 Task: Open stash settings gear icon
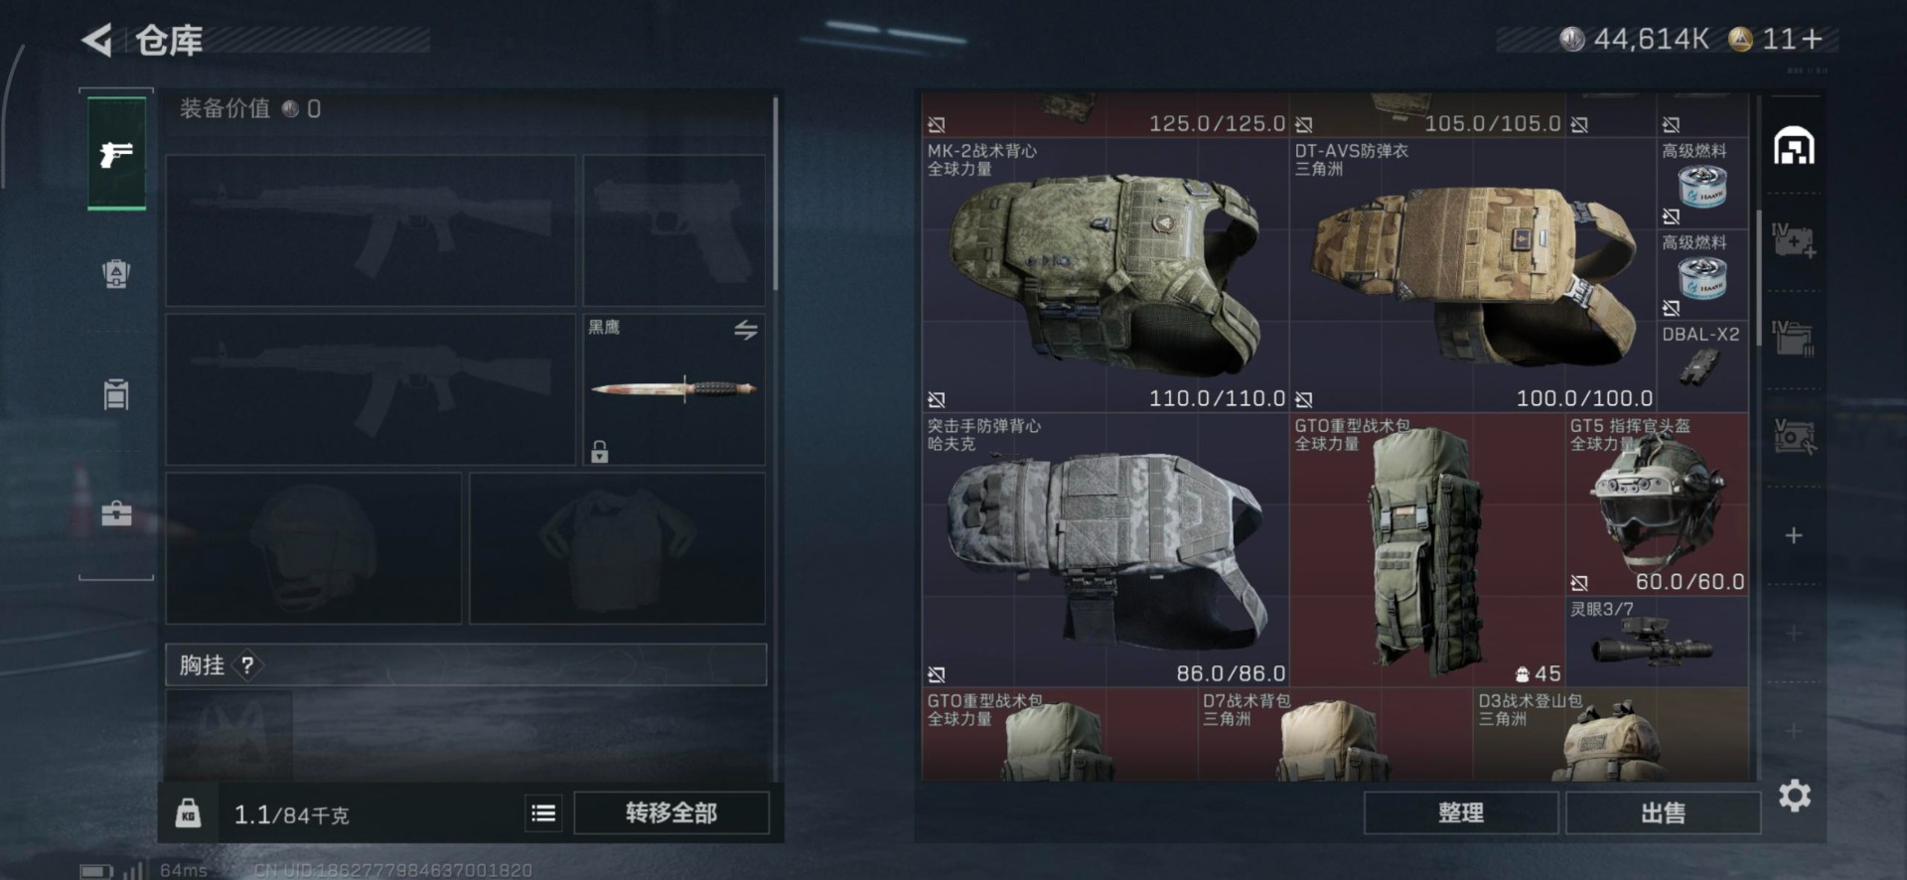tap(1794, 796)
